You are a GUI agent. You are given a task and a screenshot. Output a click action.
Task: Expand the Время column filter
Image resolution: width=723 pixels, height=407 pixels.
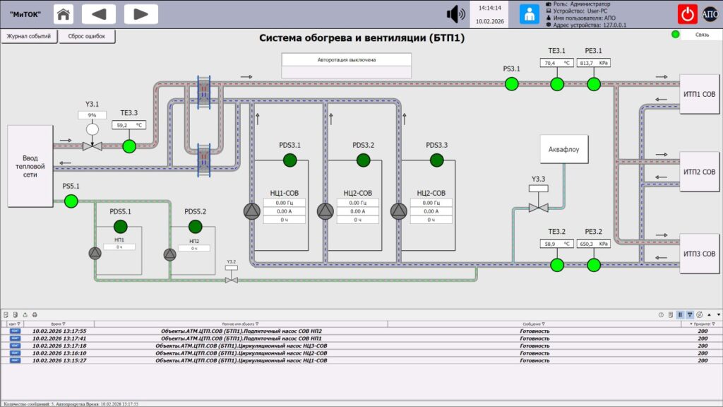(64, 324)
